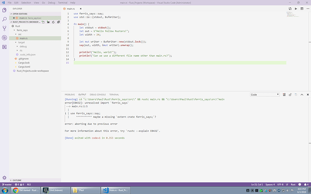Screen dimensions: 311x194
Task: Expand the debug folder
Action: (17, 46)
